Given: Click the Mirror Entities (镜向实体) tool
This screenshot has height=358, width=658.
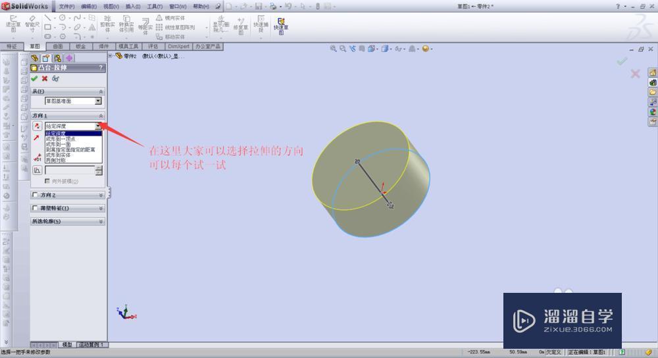Looking at the screenshot, I should click(171, 18).
